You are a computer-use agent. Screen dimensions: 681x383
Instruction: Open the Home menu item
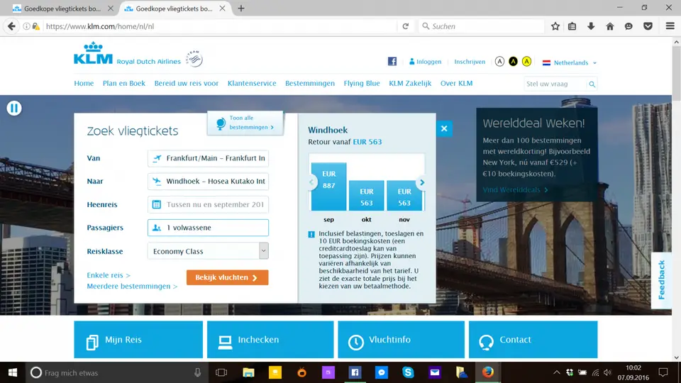(84, 83)
